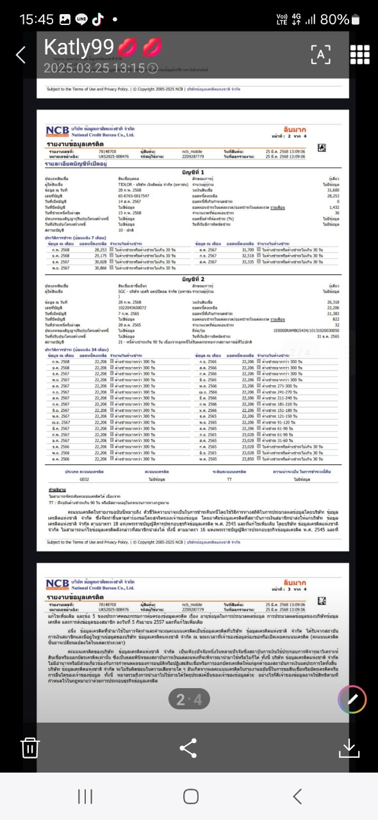378x820 pixels.
Task: Expand the chevron beside the 2025.03.25 date
Action: click(x=152, y=68)
